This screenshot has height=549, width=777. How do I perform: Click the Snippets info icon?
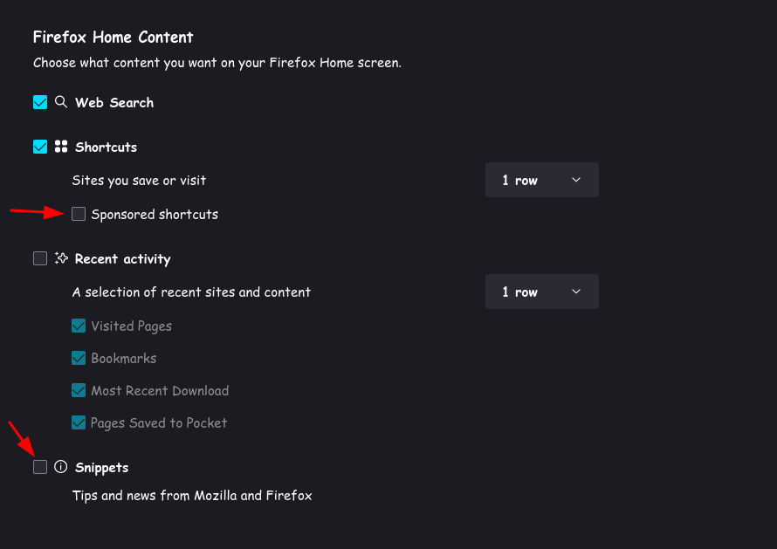[x=60, y=467]
